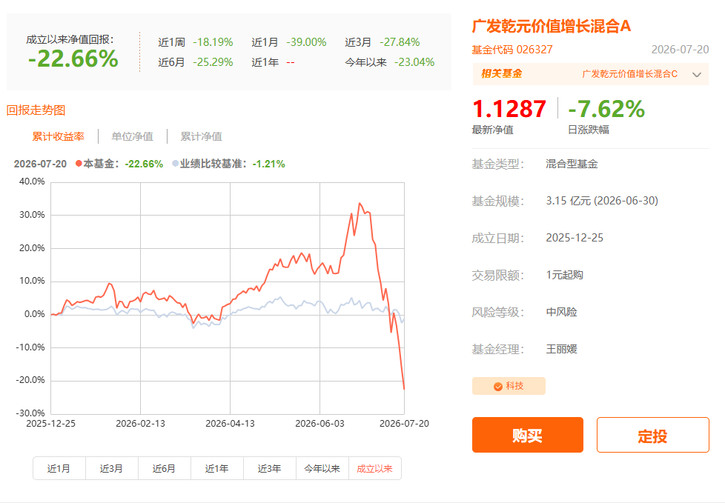This screenshot has width=725, height=503.
Task: Select the 近1月 chart range
Action: coord(59,468)
